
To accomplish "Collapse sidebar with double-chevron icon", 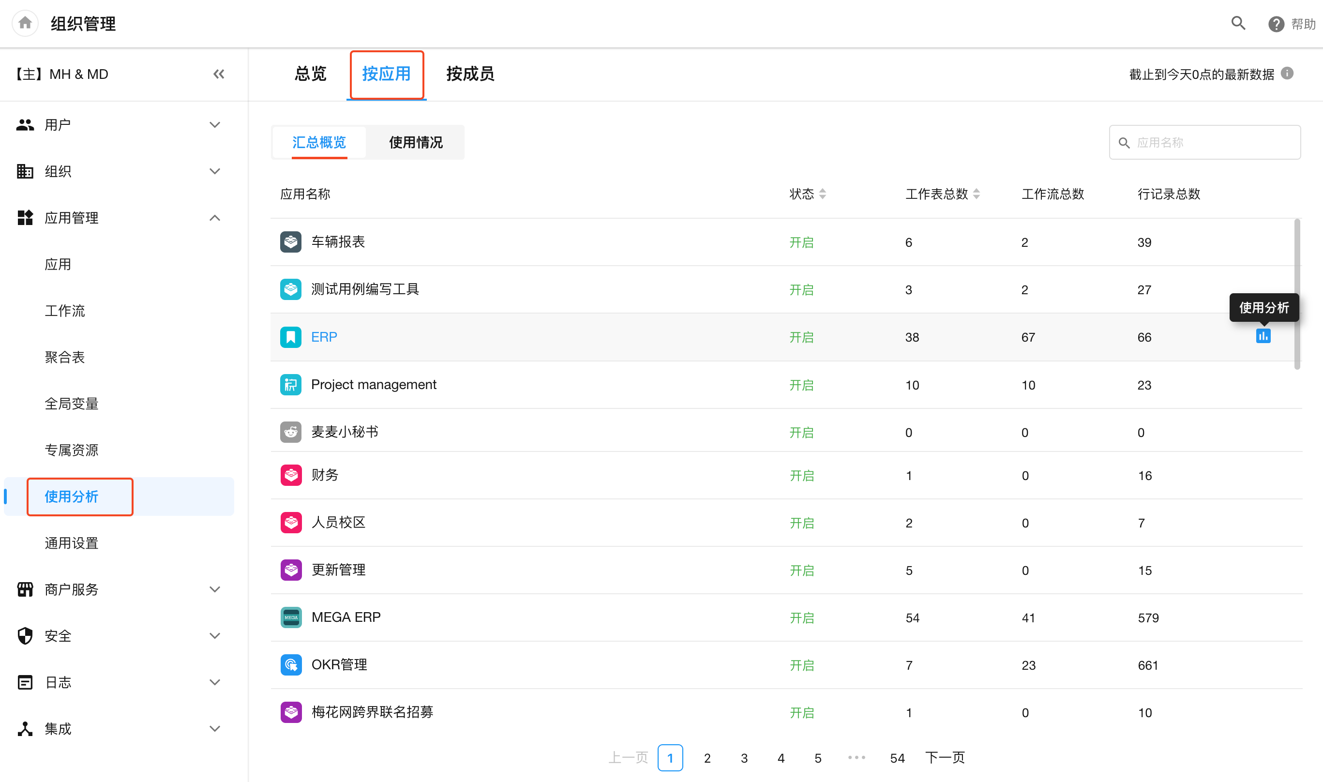I will (x=219, y=75).
